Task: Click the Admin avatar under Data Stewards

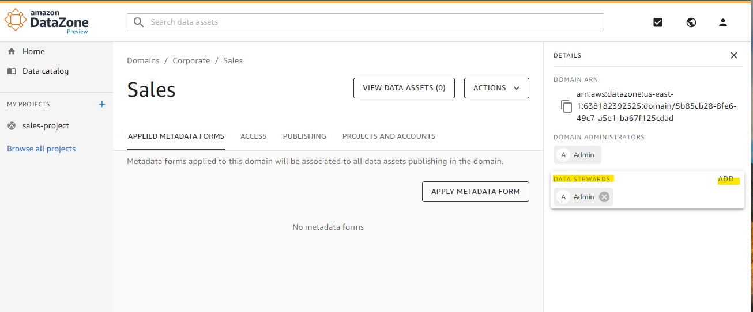Action: pyautogui.click(x=563, y=197)
